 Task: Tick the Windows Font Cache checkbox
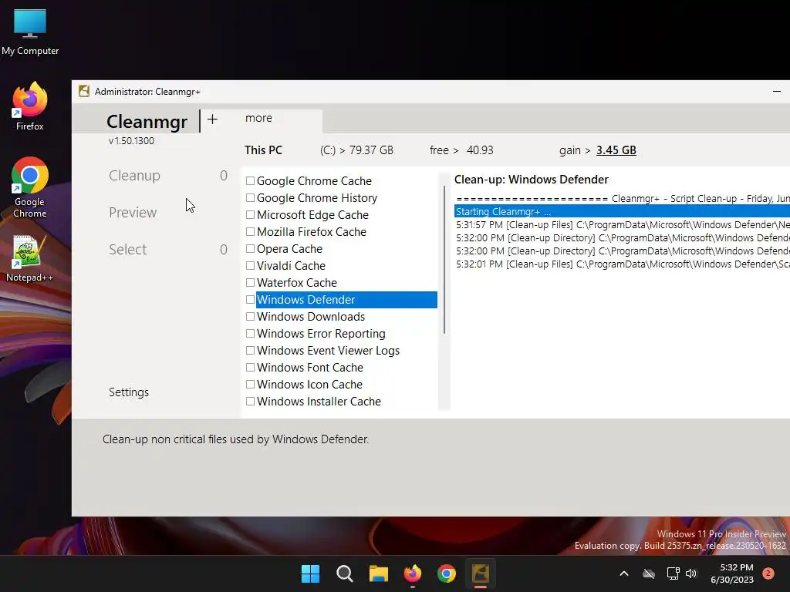(250, 368)
